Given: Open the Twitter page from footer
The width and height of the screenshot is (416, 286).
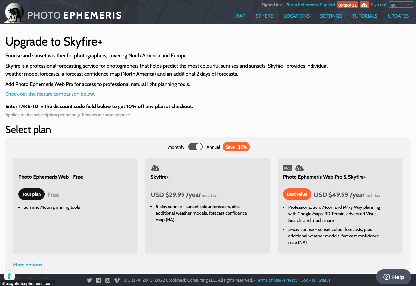Looking at the screenshot, I should [x=89, y=280].
